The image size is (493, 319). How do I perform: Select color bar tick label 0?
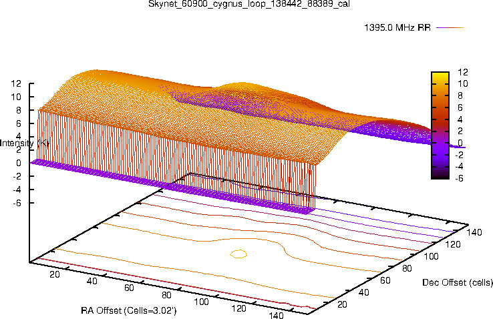(460, 143)
